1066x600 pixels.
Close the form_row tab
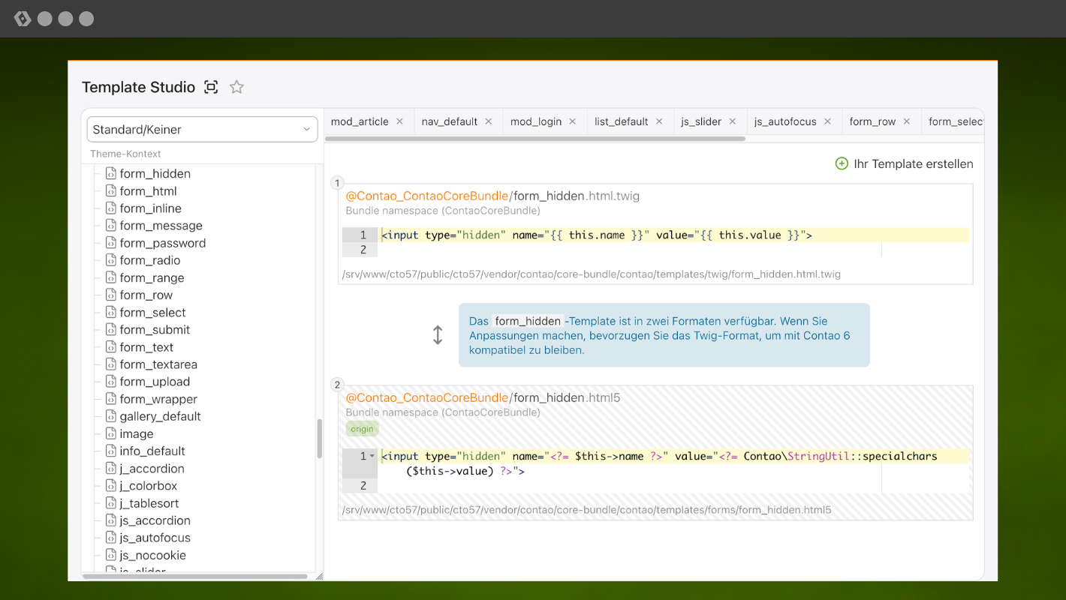[906, 121]
